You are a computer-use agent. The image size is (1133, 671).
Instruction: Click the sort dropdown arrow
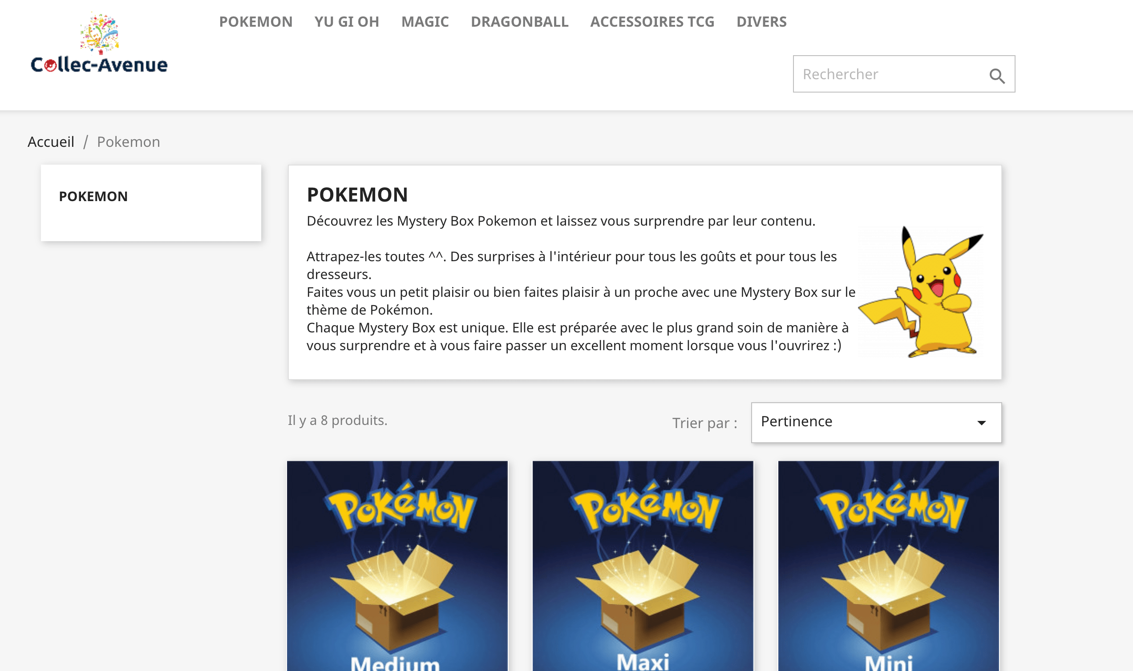pos(981,423)
